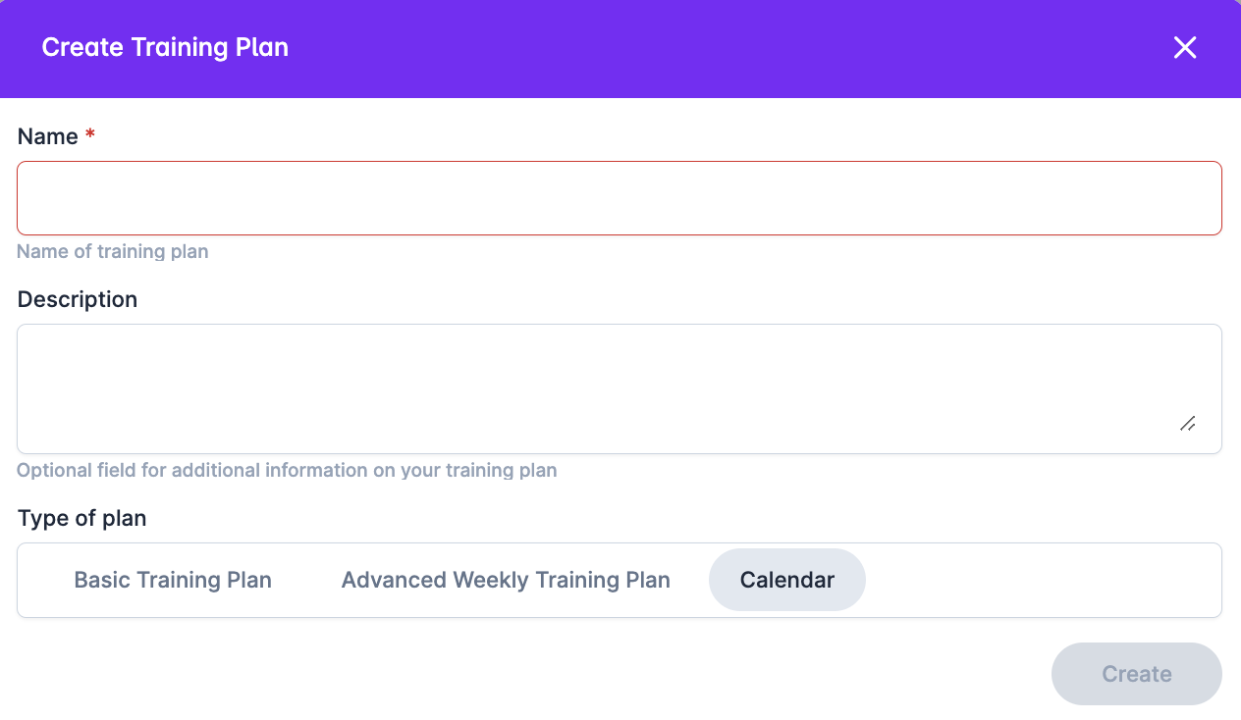Click the Create Training Plan header title
Viewport: 1241px width, 720px height.
[165, 47]
